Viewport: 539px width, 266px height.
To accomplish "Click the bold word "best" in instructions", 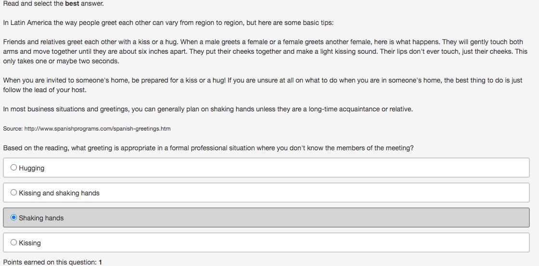I will [x=72, y=4].
